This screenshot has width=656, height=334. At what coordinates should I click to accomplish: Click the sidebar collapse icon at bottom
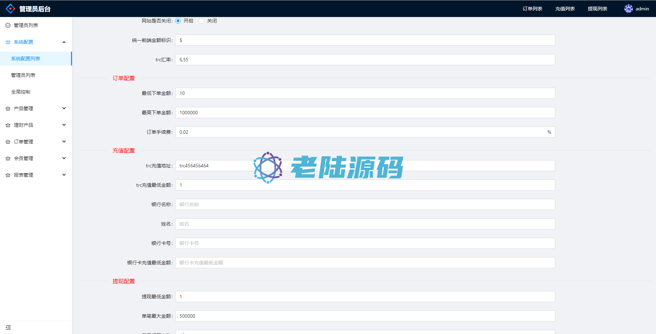tap(8, 327)
